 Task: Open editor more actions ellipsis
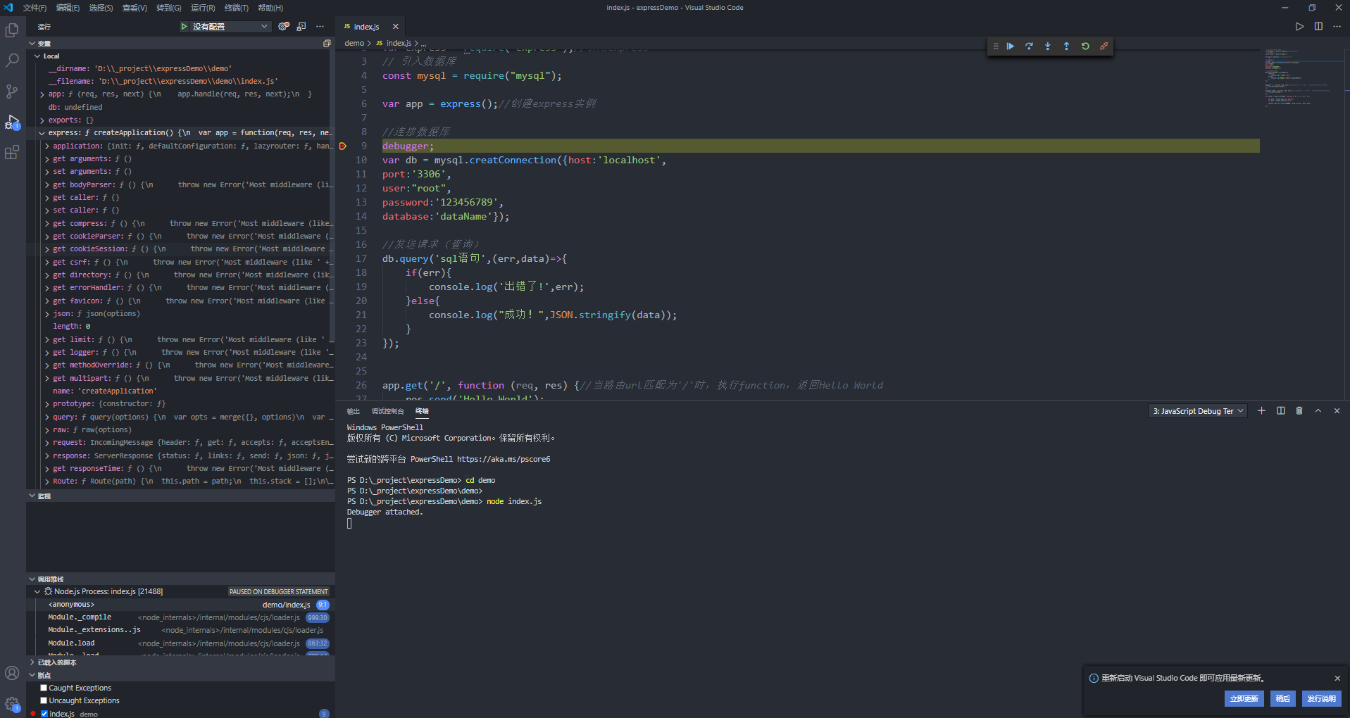(1337, 27)
